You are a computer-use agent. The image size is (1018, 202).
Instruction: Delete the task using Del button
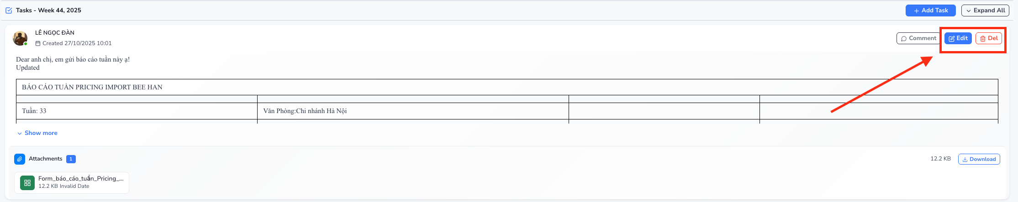pos(988,38)
